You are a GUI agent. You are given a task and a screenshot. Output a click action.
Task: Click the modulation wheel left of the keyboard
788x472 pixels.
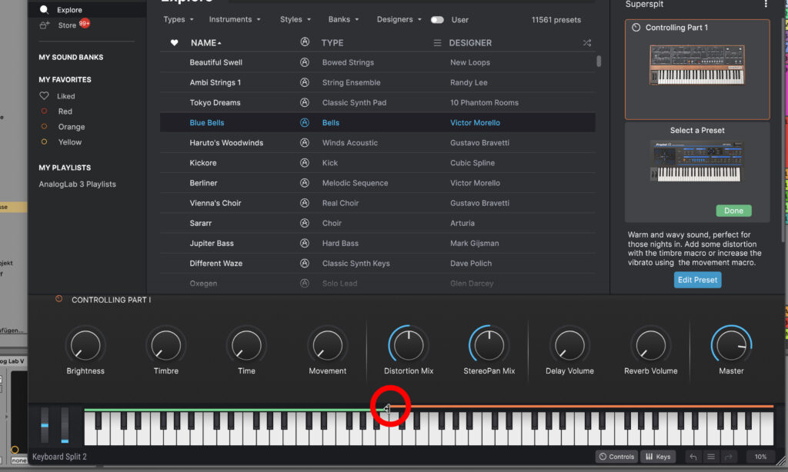[65, 425]
